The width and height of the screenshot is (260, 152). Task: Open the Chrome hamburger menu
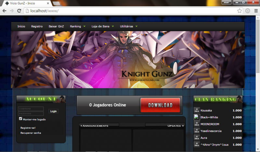tap(256, 11)
